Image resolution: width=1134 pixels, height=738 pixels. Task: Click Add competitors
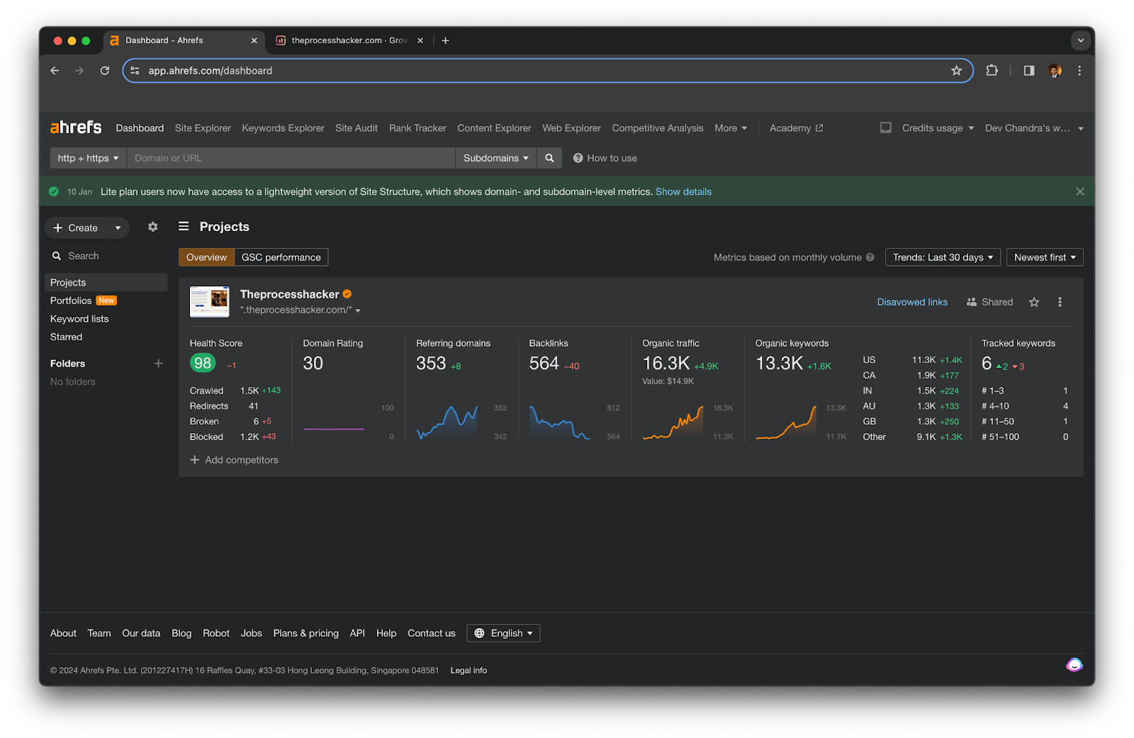[x=234, y=460]
